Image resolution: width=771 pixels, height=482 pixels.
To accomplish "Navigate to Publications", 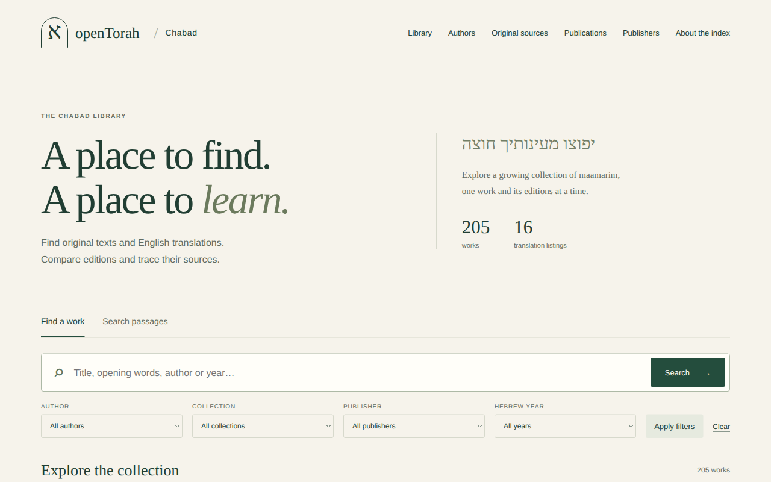I will (585, 33).
